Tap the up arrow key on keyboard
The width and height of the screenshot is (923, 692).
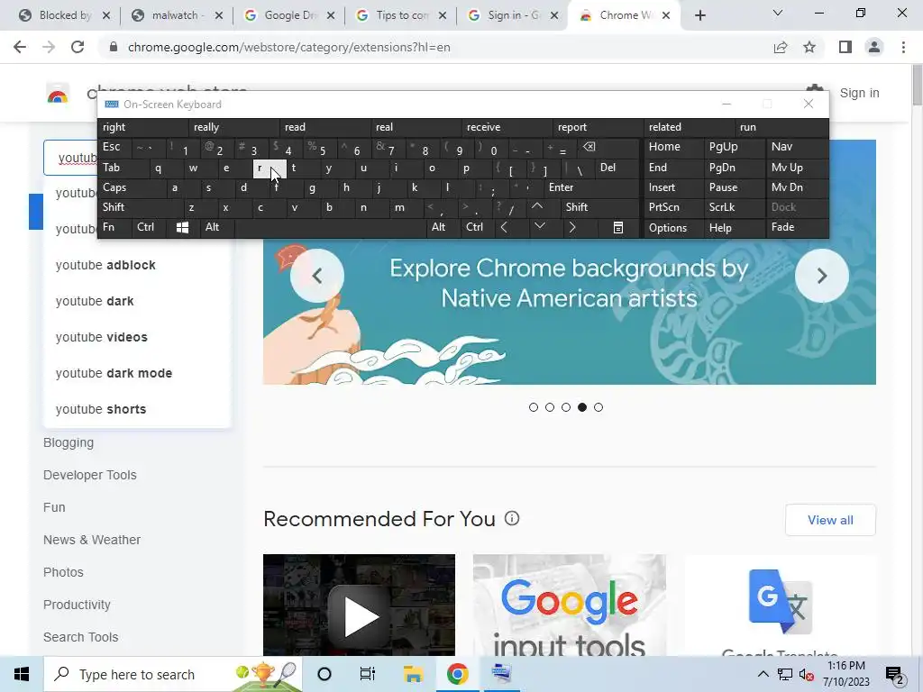click(x=537, y=206)
